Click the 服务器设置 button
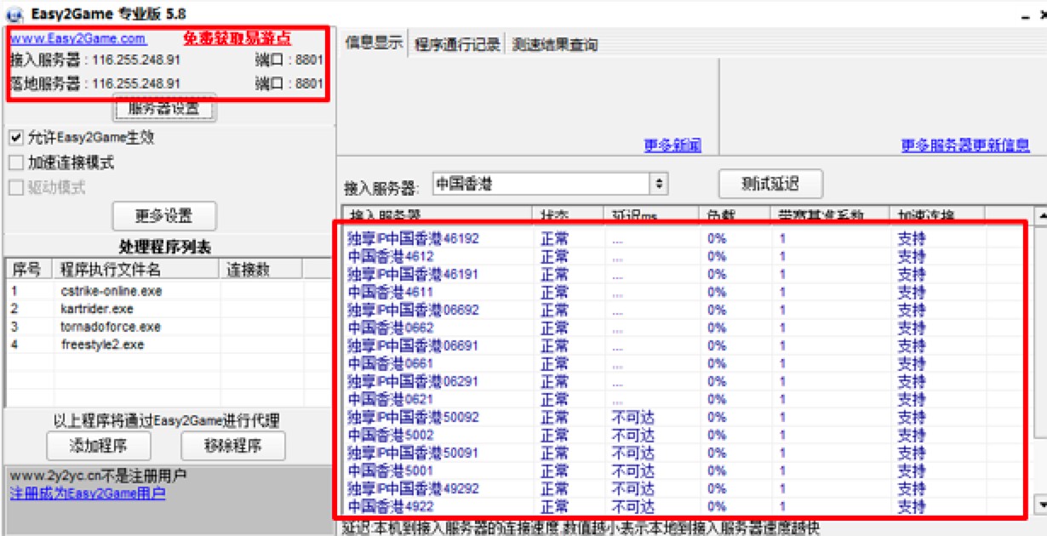 pos(164,109)
